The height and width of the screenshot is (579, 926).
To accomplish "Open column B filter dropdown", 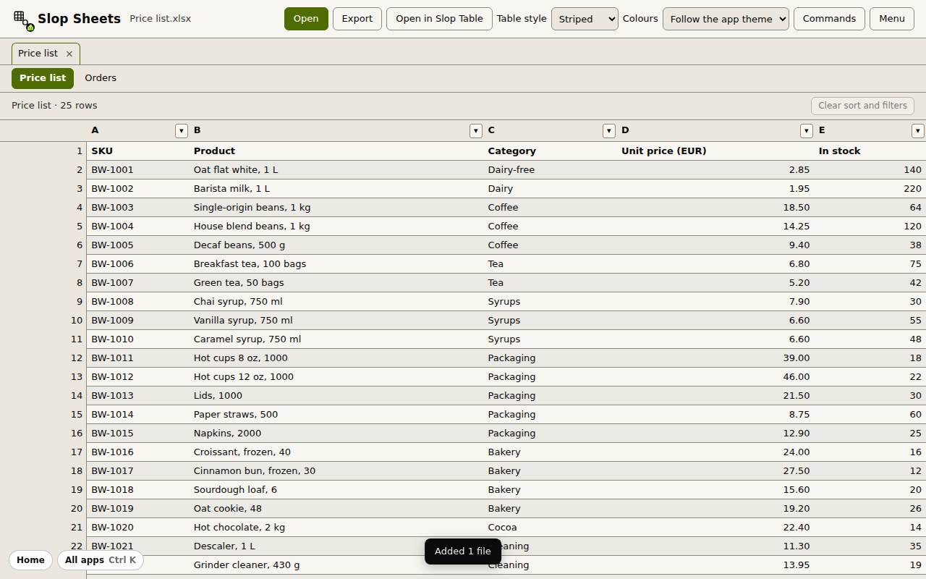I will pos(475,131).
